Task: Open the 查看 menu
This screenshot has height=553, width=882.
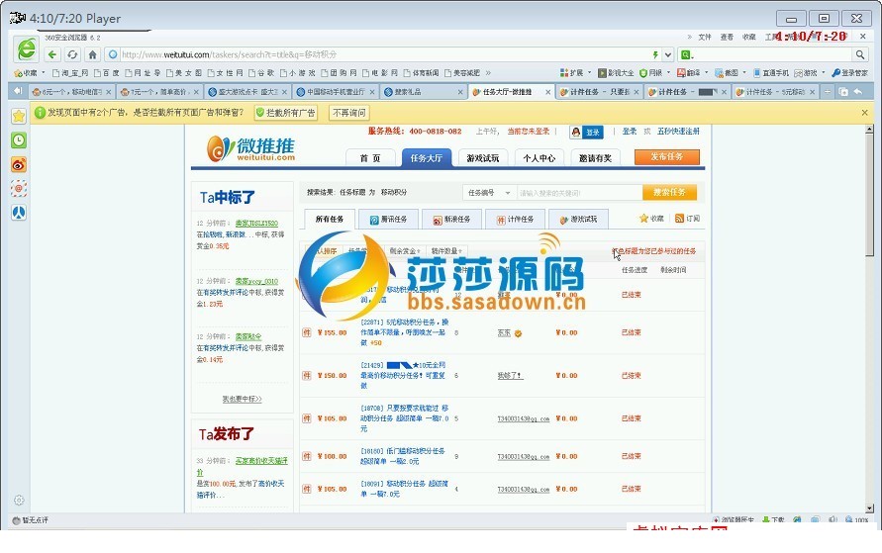Action: point(727,37)
